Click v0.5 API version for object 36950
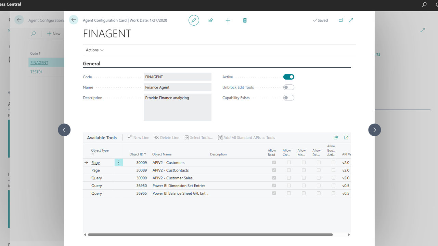The image size is (438, 246). pyautogui.click(x=346, y=186)
